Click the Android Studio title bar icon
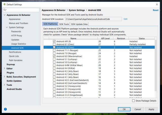The height and width of the screenshot is (115, 162). coord(4,4)
